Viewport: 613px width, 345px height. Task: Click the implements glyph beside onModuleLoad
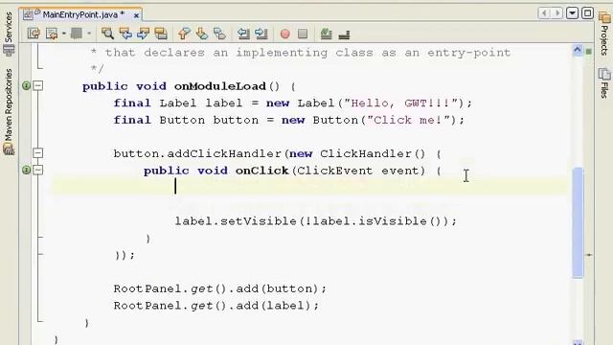[x=26, y=85]
